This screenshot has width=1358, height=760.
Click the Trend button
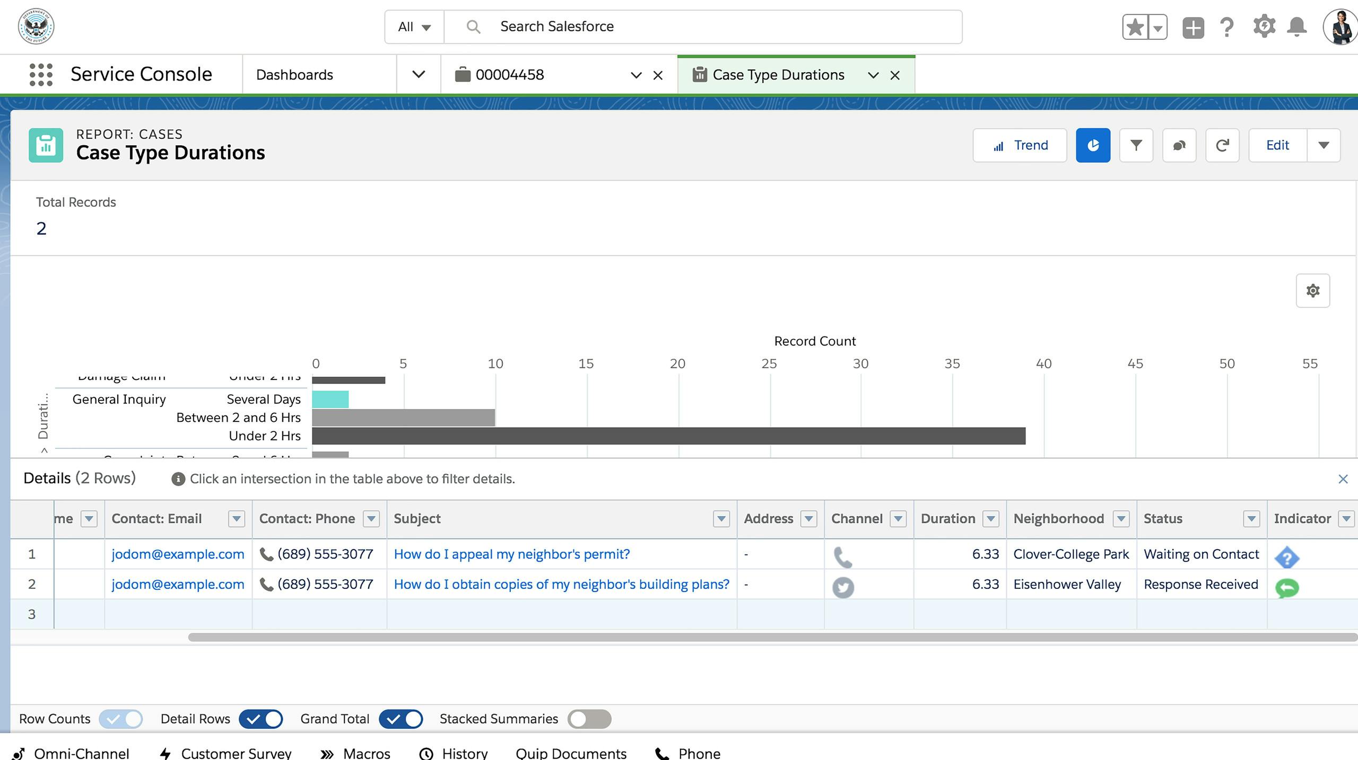point(1020,145)
